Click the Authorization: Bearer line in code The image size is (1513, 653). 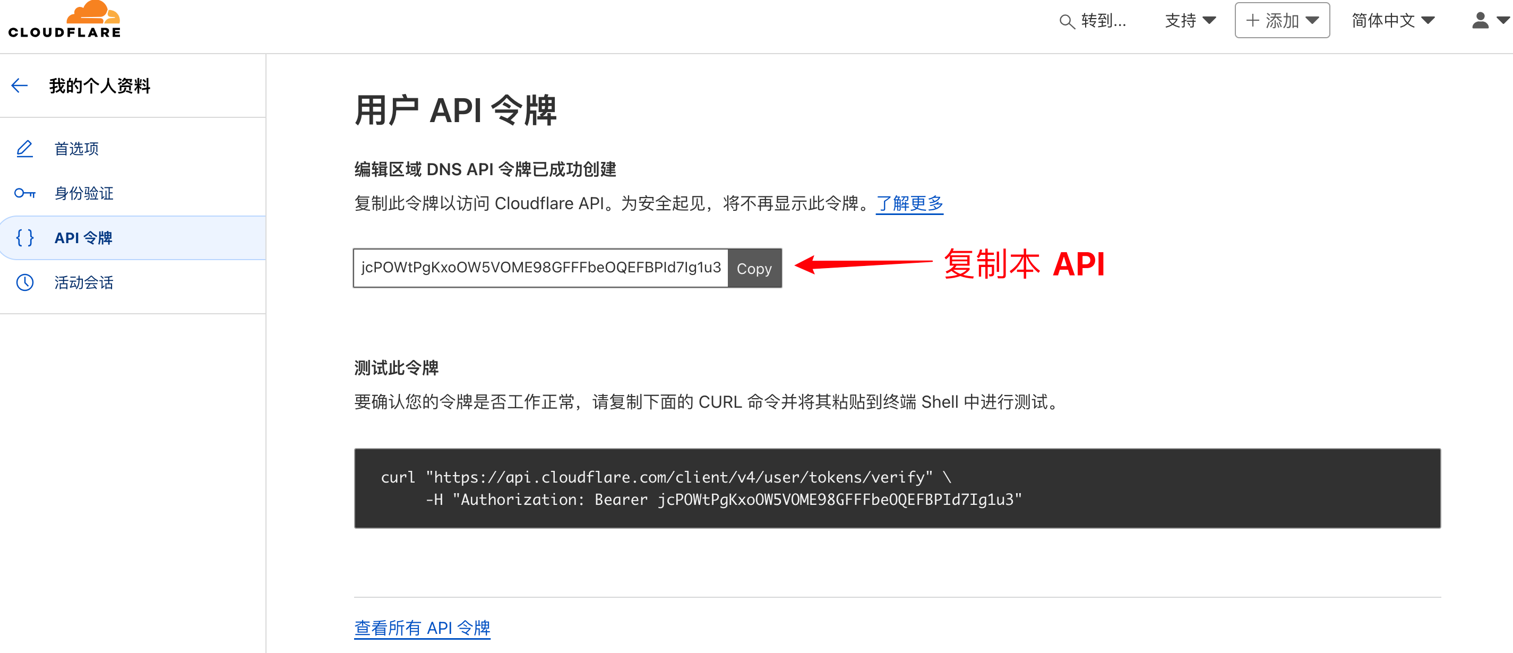pyautogui.click(x=724, y=500)
